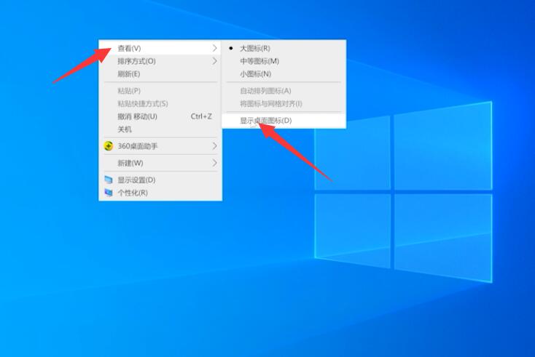Open the 360桌面助手 menu entry

point(160,146)
